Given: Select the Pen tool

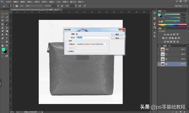Looking at the screenshot, I should coord(2,38).
